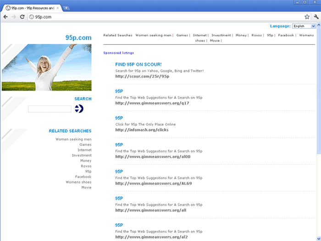321x241 pixels.
Task: Click the infomash.org/clicks sponsored link
Action: pyautogui.click(x=142, y=130)
